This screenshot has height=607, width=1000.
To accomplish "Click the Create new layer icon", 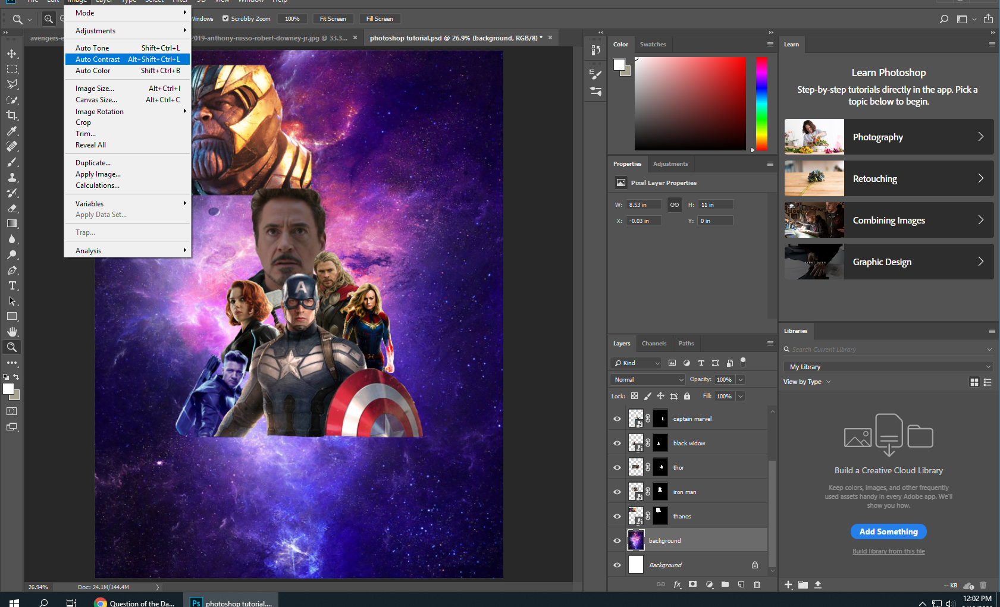I will click(741, 584).
